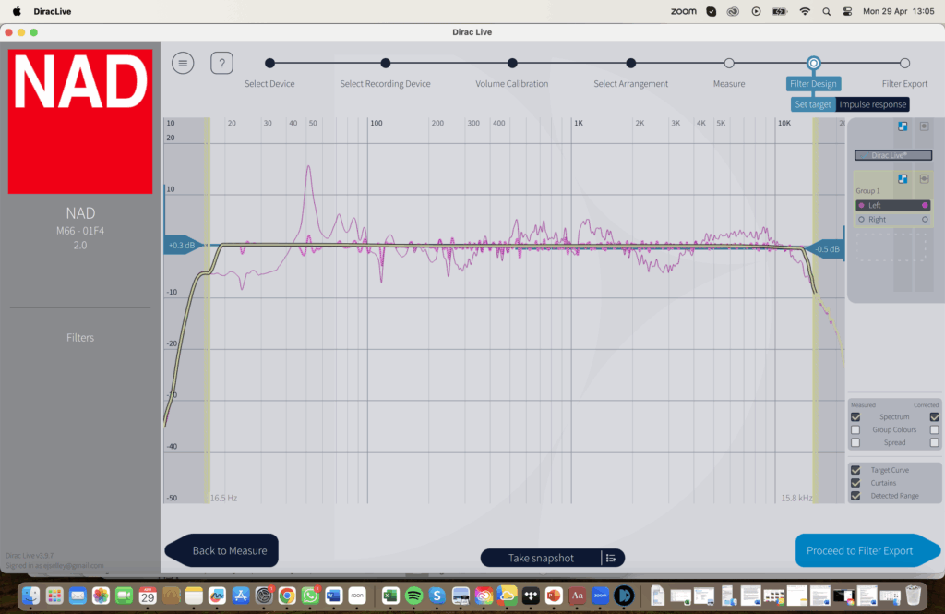Switch to the Impulse response tab

(x=872, y=104)
